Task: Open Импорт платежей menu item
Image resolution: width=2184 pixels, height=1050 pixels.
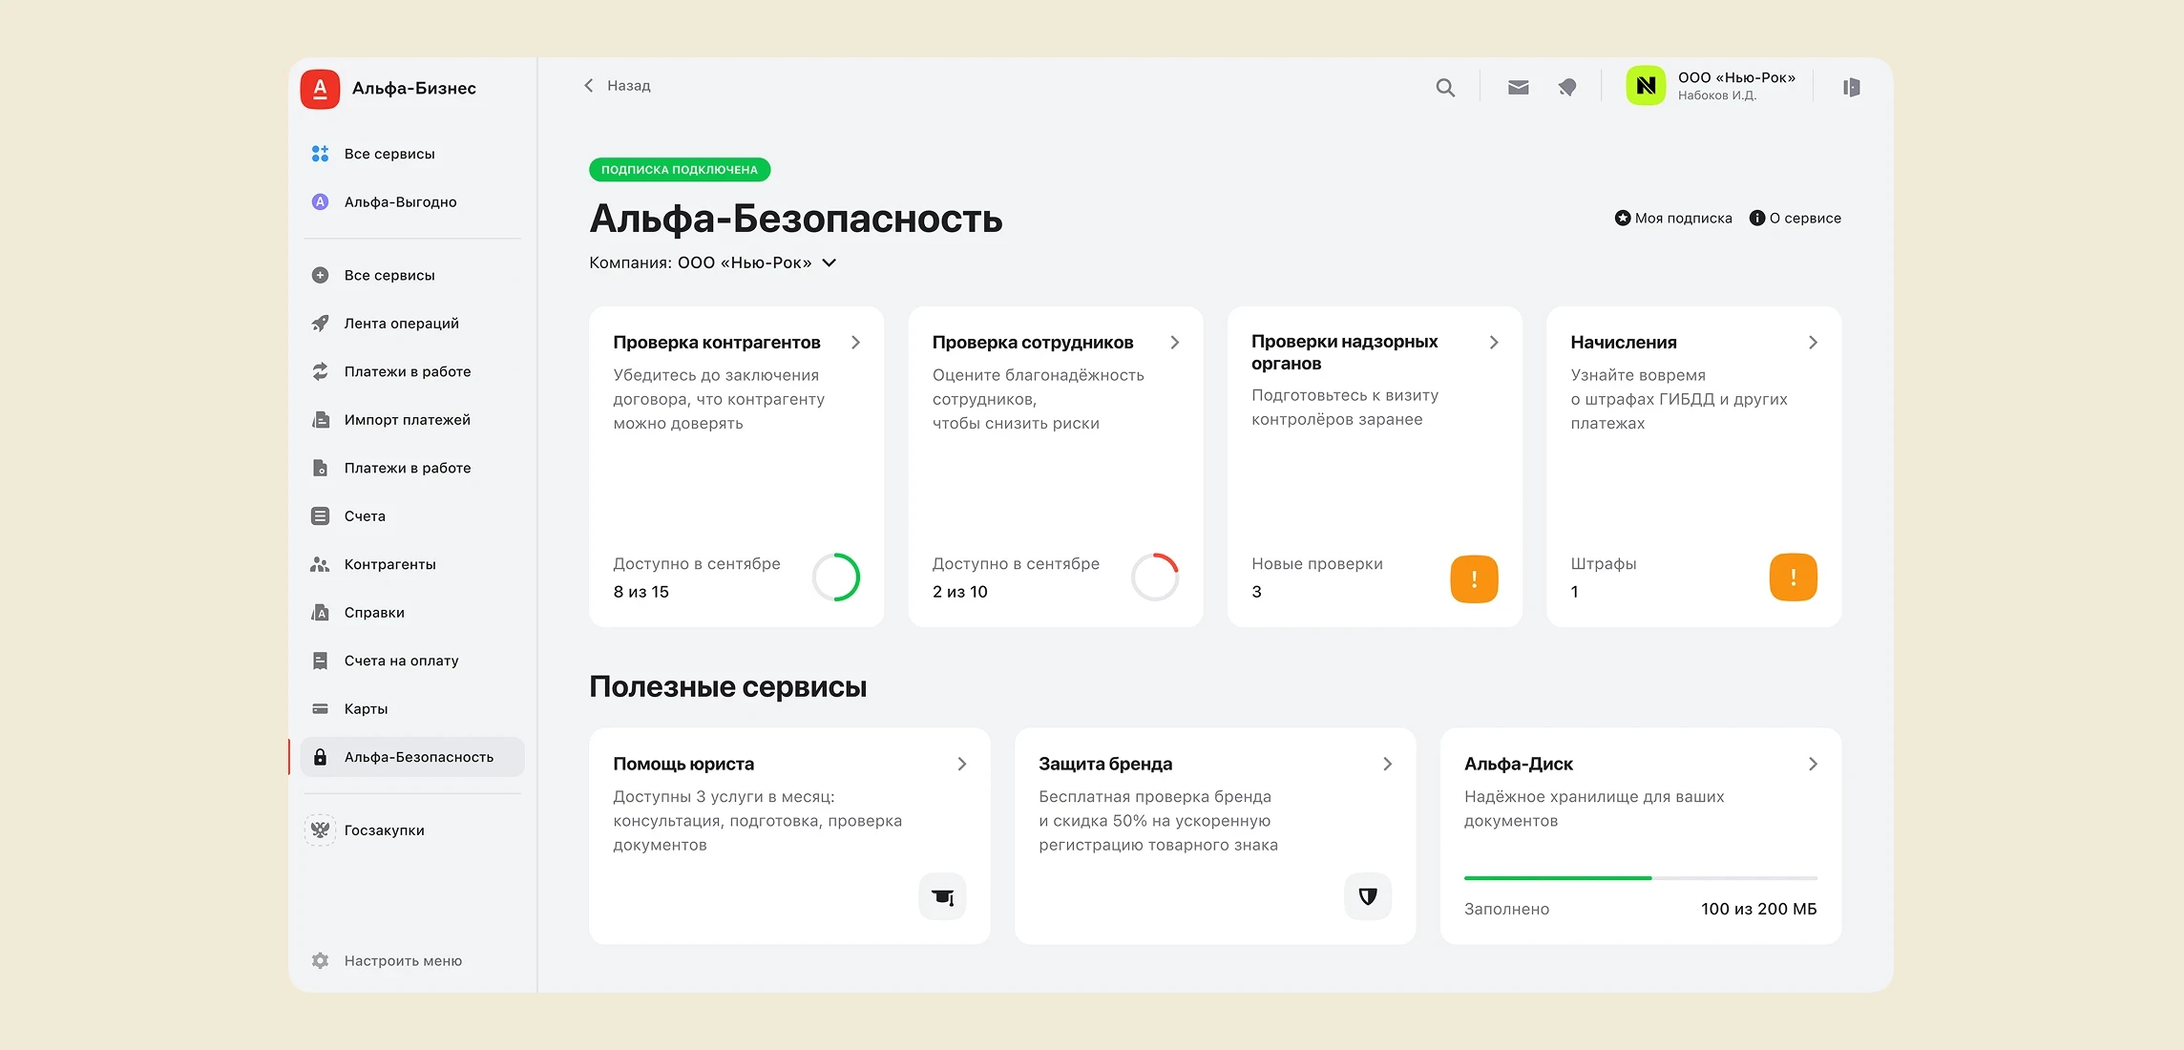Action: coord(412,420)
